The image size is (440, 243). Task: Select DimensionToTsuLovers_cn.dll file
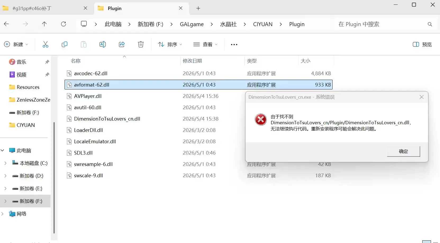[107, 119]
